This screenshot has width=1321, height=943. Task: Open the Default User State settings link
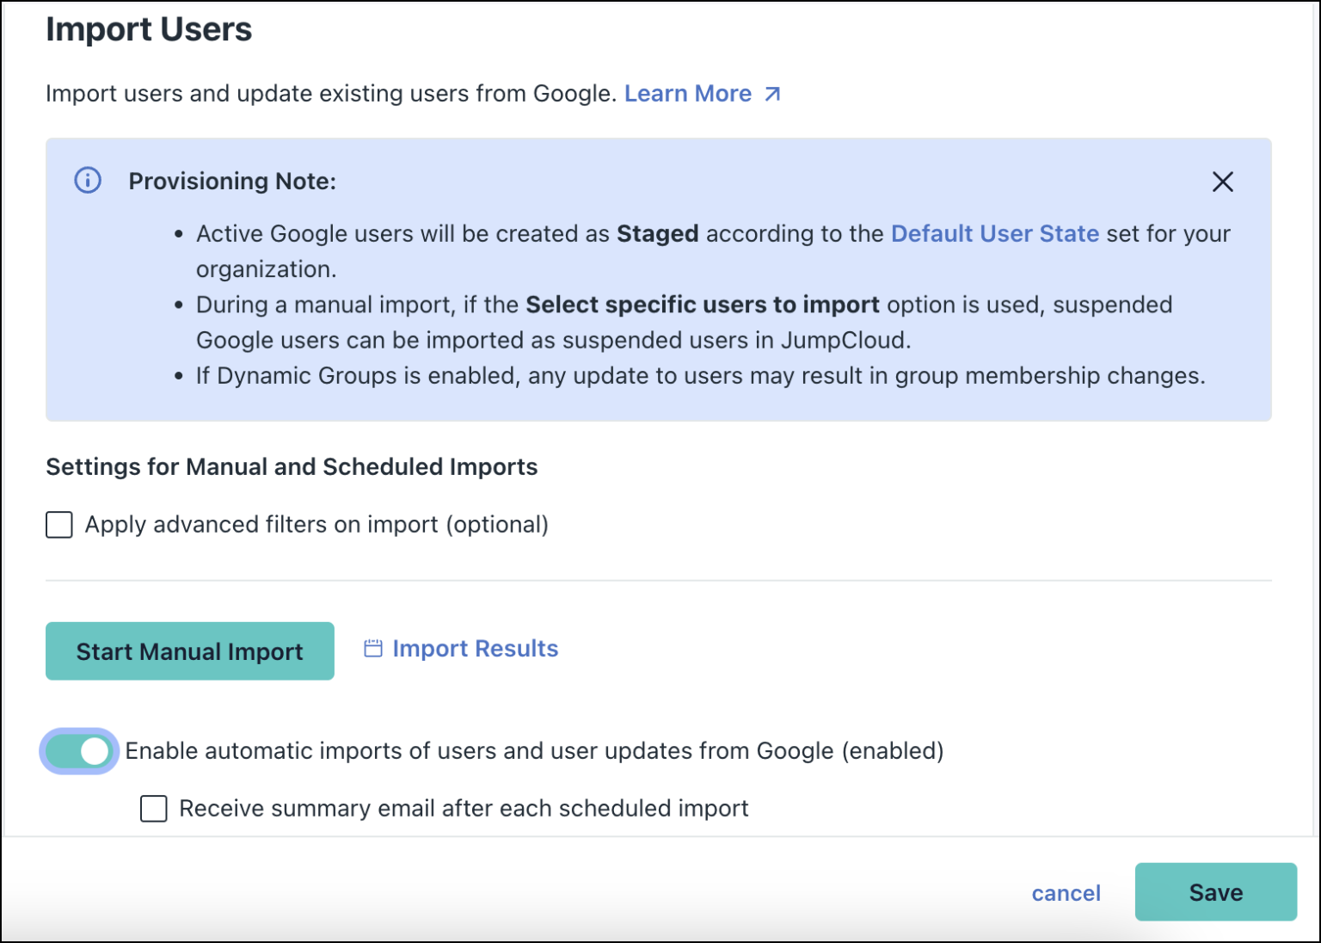(994, 233)
